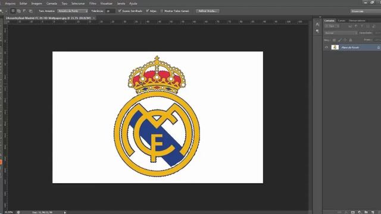This screenshot has width=381, height=214.
Task: Open the Filtro menu
Action: coord(93,4)
